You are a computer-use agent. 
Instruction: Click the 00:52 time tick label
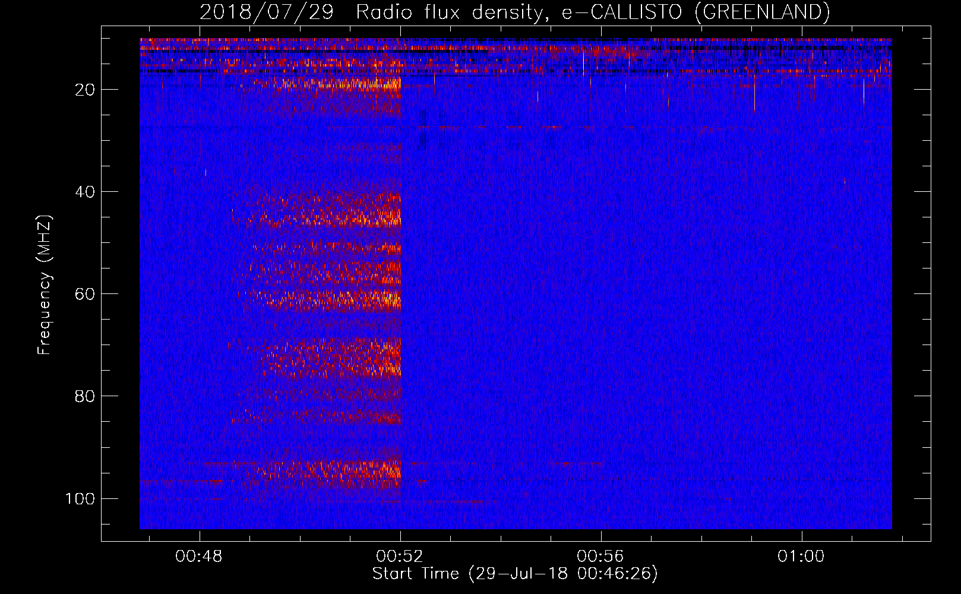coord(400,557)
